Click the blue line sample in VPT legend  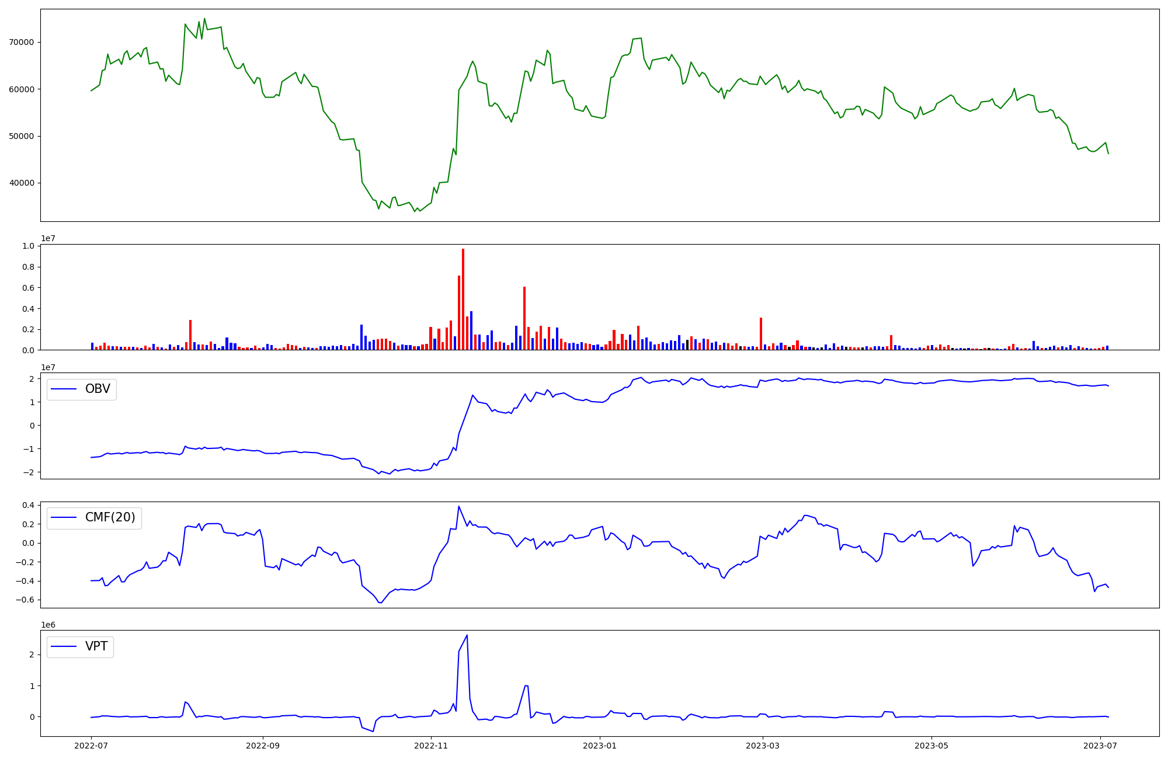tap(64, 646)
